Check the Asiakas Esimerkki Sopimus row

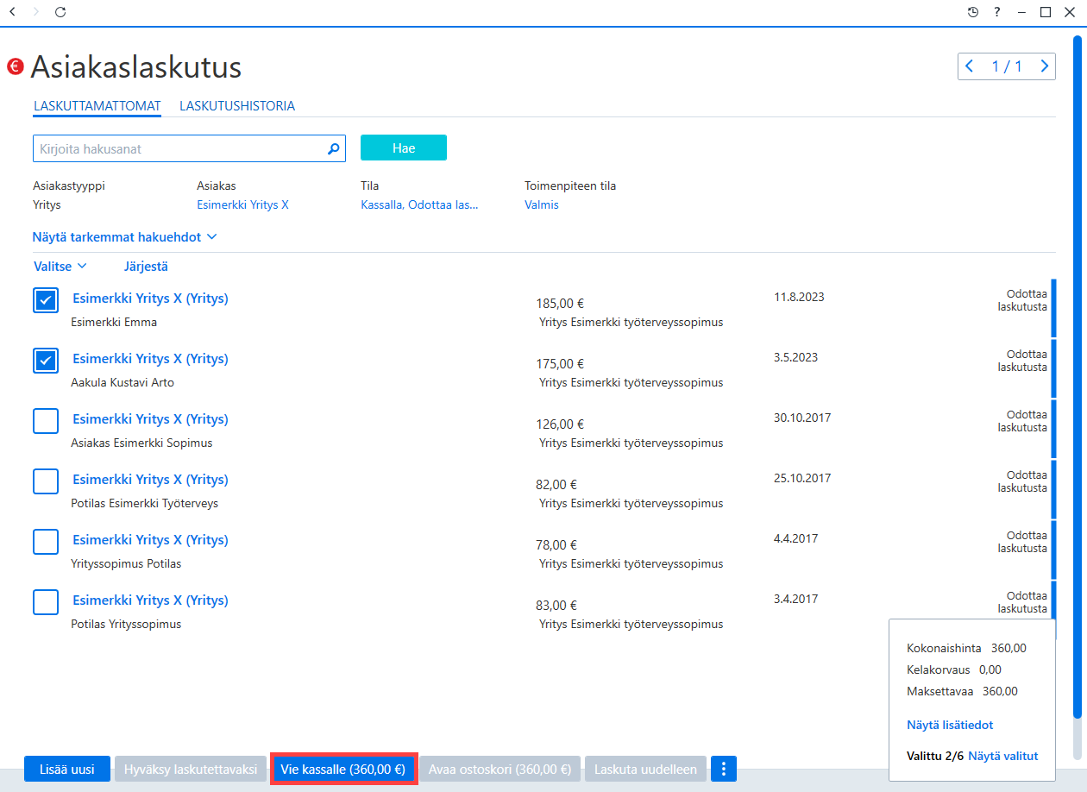tap(46, 421)
